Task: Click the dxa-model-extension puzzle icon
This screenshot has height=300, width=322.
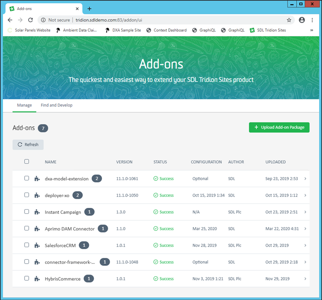Action: click(x=37, y=179)
